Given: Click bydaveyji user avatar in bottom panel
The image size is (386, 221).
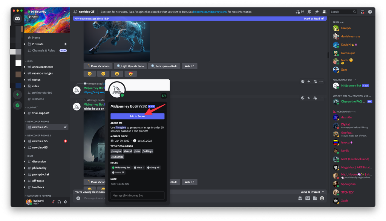Looking at the screenshot, I should [x=29, y=202].
